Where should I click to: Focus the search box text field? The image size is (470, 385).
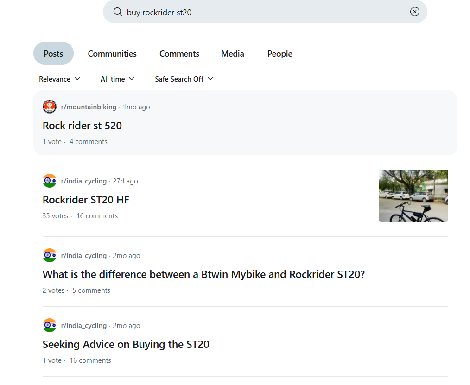point(264,12)
